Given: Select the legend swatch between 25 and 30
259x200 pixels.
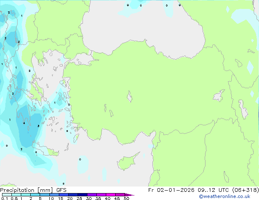Looking at the screenshot, I should point(83,195).
